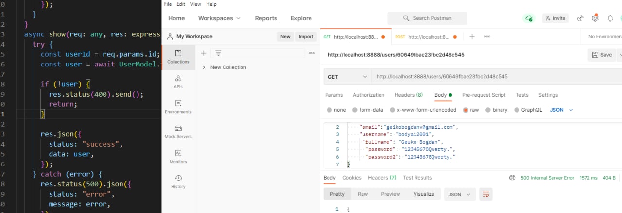Select the GraphQL body type
622x213 pixels.
pyautogui.click(x=528, y=110)
